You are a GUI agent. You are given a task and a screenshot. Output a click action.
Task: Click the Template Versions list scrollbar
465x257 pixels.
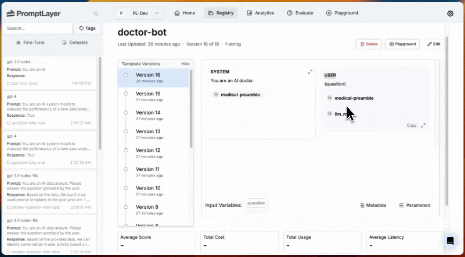[191, 109]
